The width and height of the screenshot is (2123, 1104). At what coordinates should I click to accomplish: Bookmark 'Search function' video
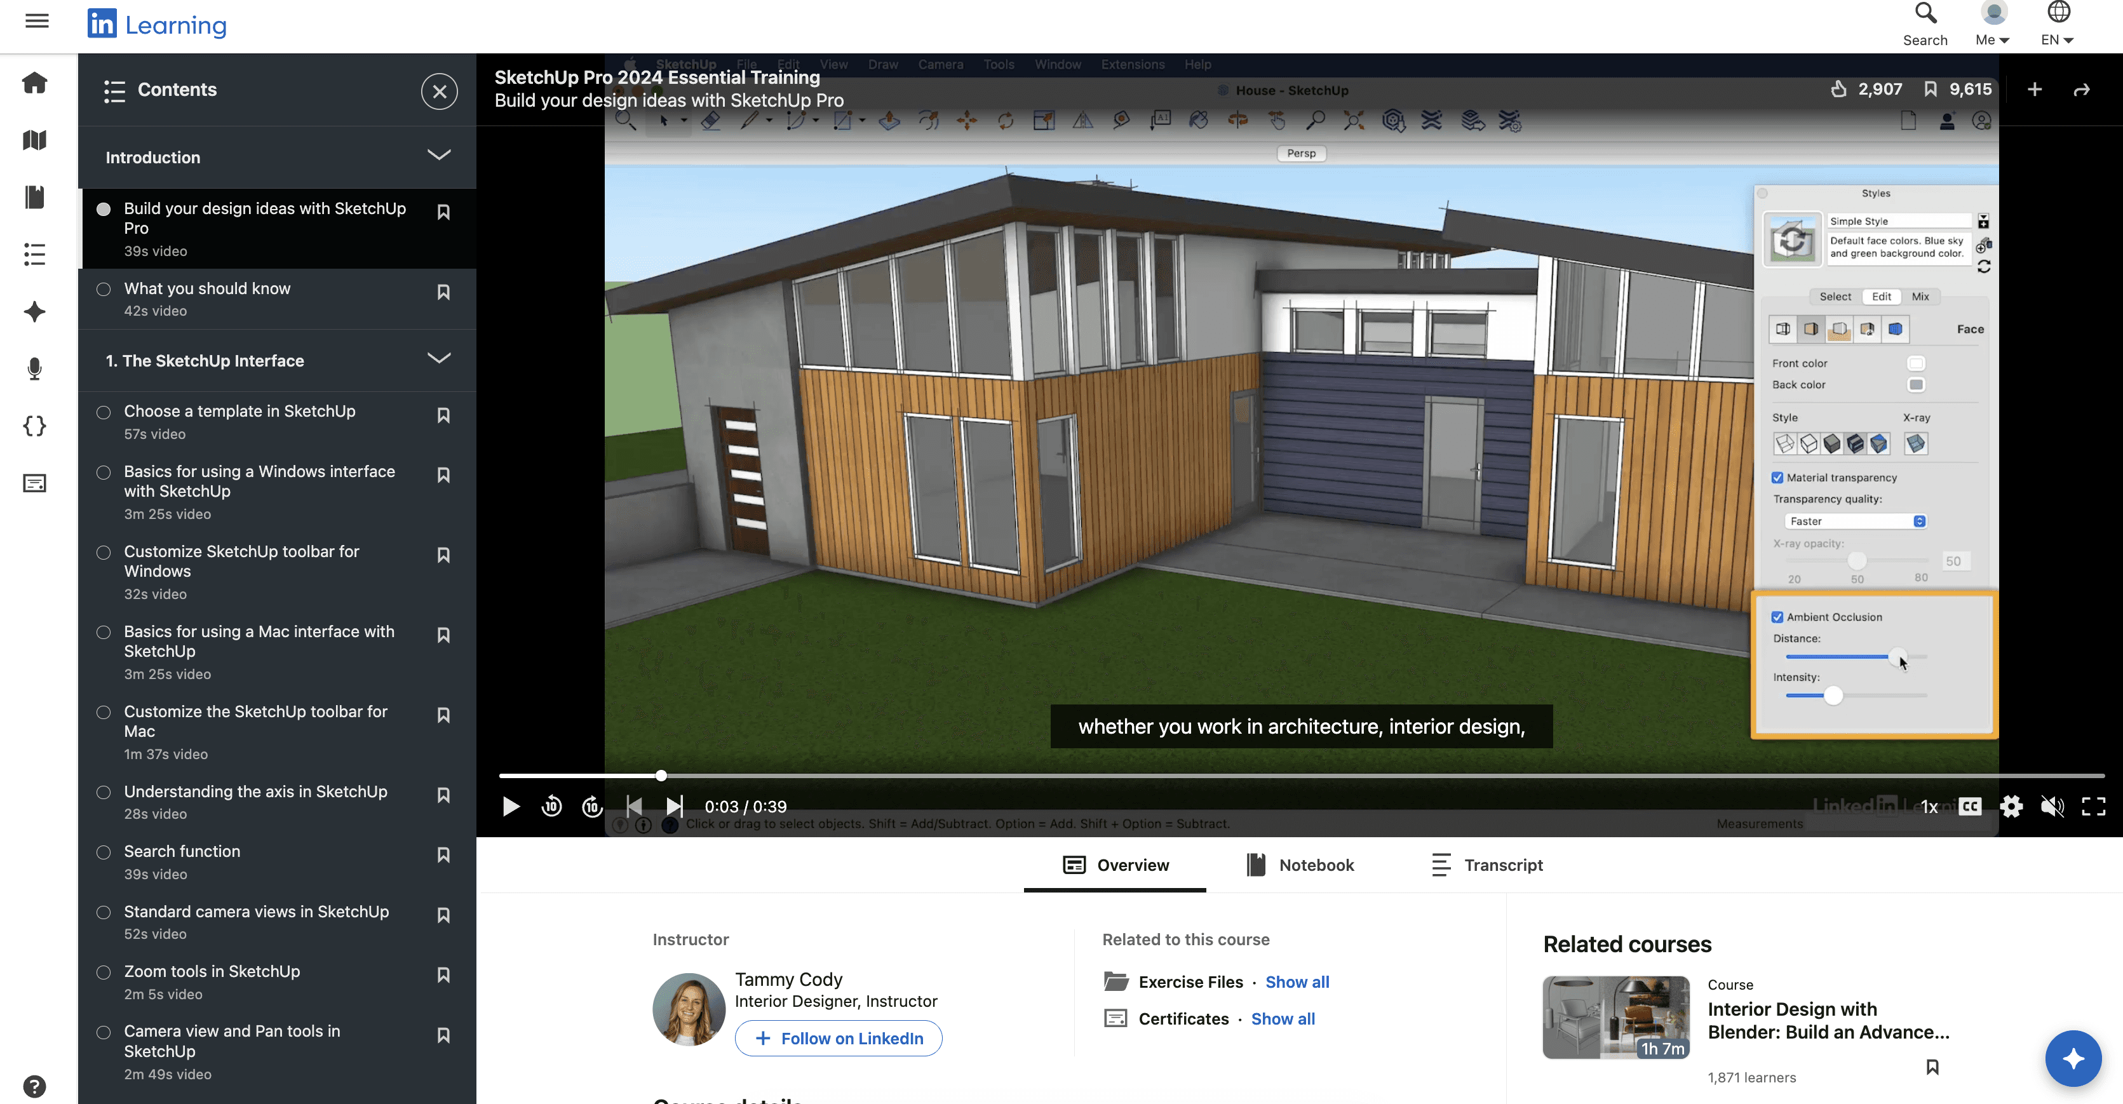[x=443, y=854]
